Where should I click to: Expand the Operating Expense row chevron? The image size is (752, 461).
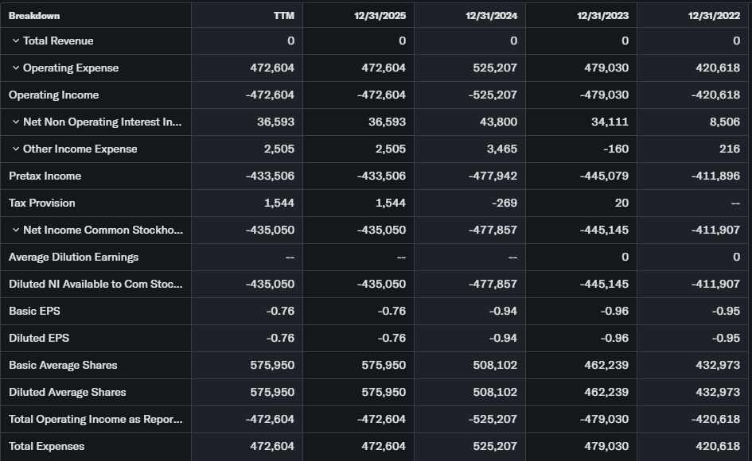[x=16, y=68]
